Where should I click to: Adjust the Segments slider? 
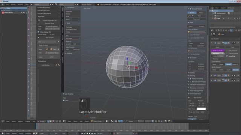click(x=218, y=53)
